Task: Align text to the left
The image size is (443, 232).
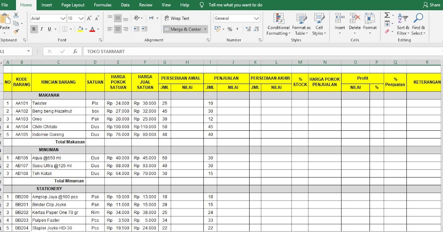Action: tap(110, 29)
